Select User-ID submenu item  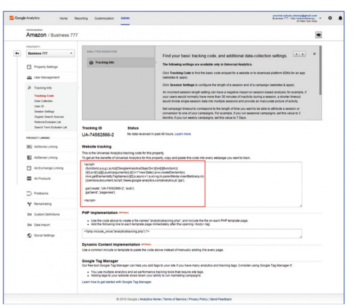[39, 106]
